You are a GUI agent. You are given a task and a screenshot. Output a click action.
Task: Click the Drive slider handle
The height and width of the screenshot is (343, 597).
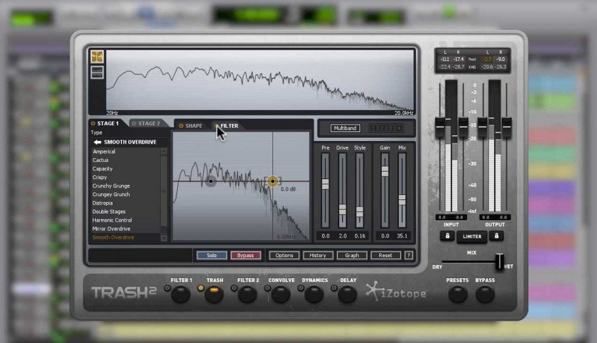[342, 210]
